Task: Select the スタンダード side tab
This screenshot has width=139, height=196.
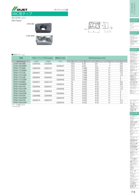Action: pyautogui.click(x=134, y=68)
